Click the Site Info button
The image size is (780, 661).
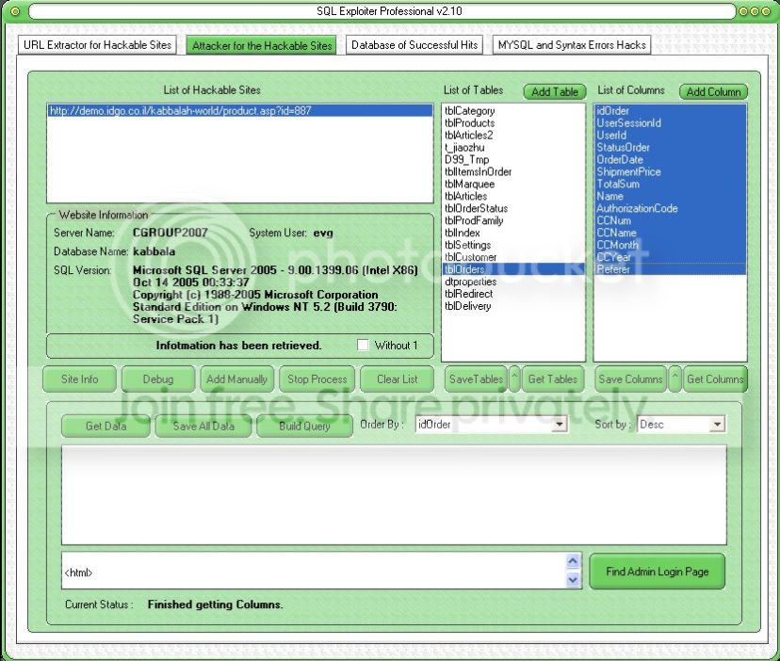pos(79,379)
